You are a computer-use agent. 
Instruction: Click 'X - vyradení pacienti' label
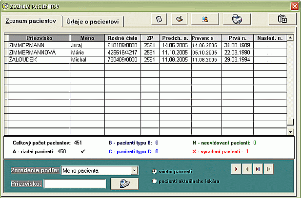218,152
